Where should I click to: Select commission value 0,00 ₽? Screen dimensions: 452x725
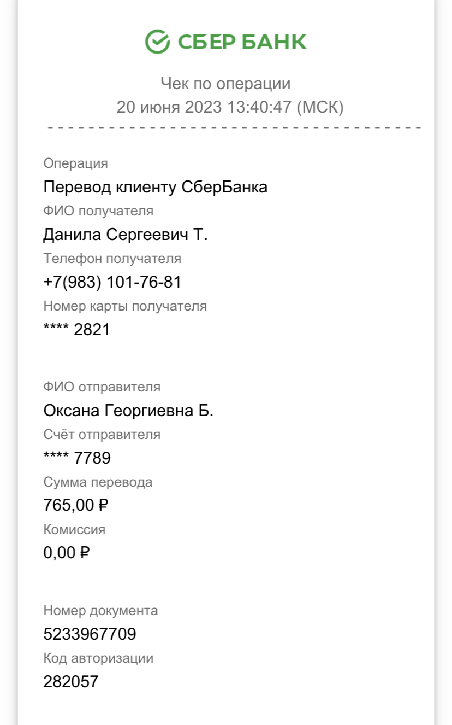(x=66, y=553)
